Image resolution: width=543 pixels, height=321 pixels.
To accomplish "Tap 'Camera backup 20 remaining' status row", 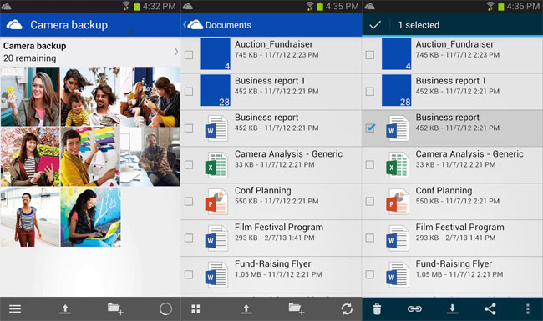I will click(90, 52).
